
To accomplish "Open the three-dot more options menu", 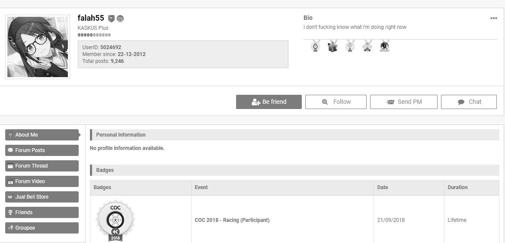I will click(x=493, y=18).
